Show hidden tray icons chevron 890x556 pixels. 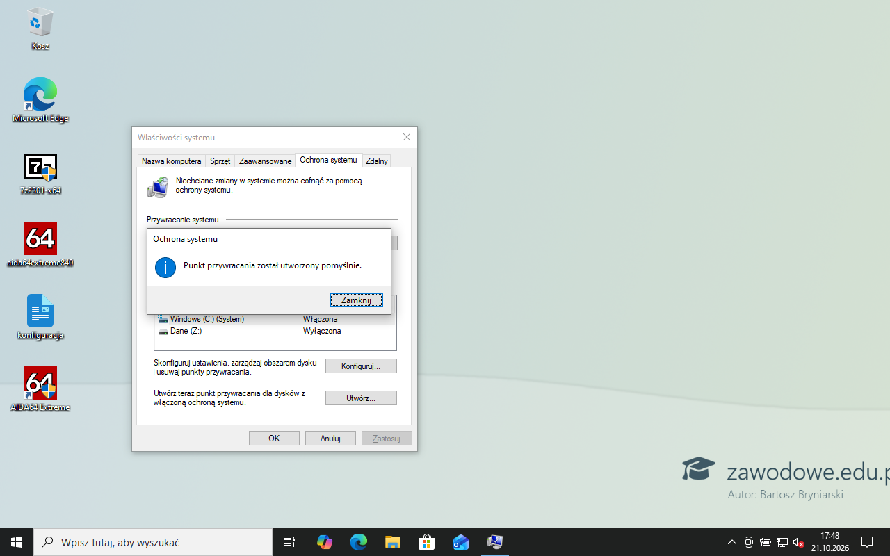(732, 542)
